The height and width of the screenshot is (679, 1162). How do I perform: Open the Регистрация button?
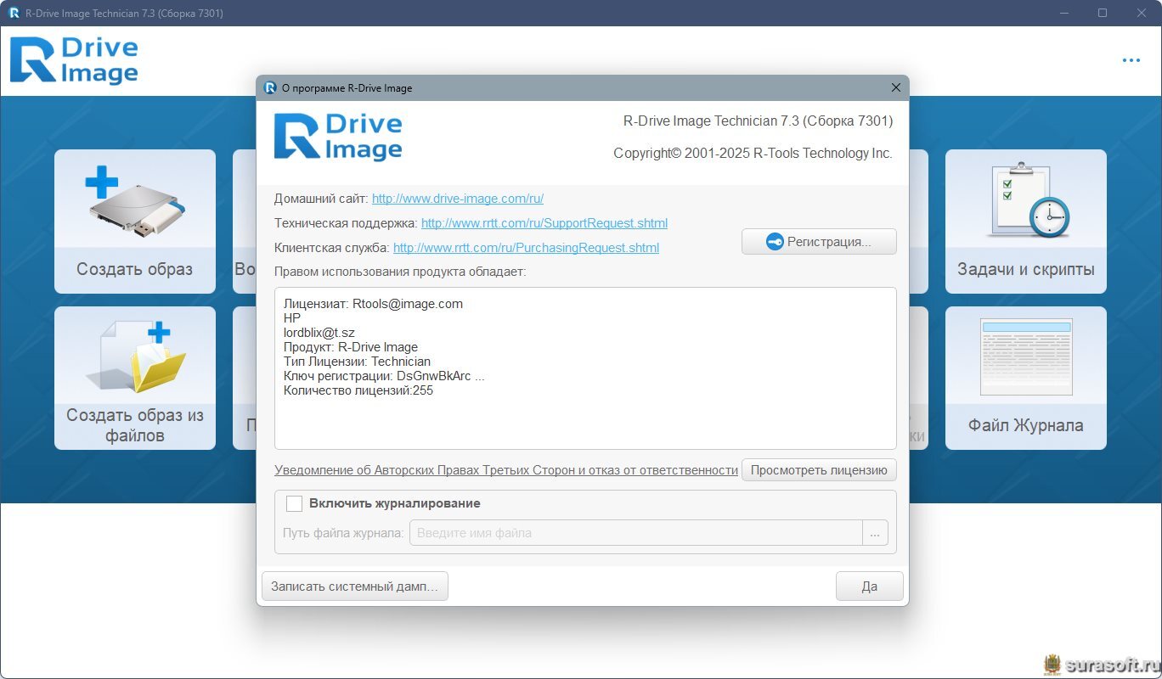coord(819,242)
